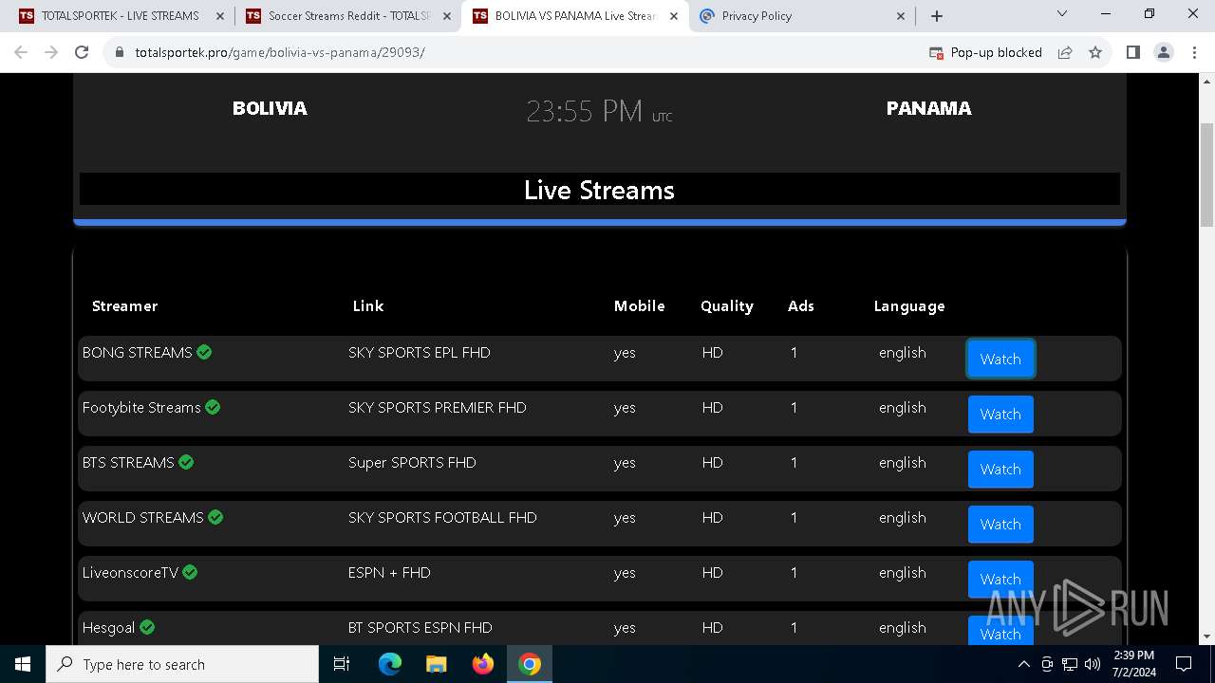Viewport: 1215px width, 683px height.
Task: Share this page icon in address bar
Action: click(x=1065, y=52)
